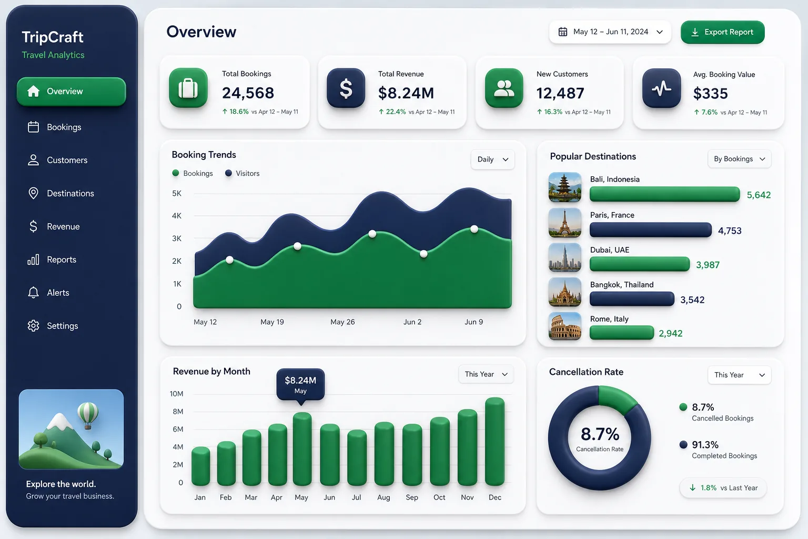Viewport: 808px width, 539px height.
Task: Open the May 12 – Jun 11, 2024 date dropdown
Action: [610, 32]
